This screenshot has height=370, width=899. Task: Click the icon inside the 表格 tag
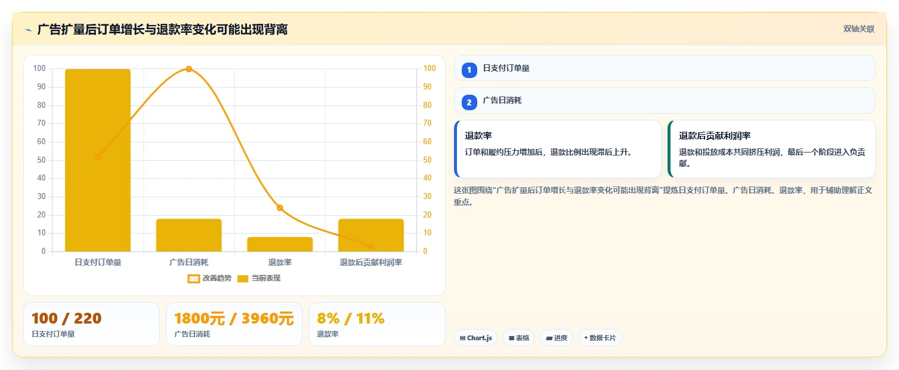coord(511,338)
